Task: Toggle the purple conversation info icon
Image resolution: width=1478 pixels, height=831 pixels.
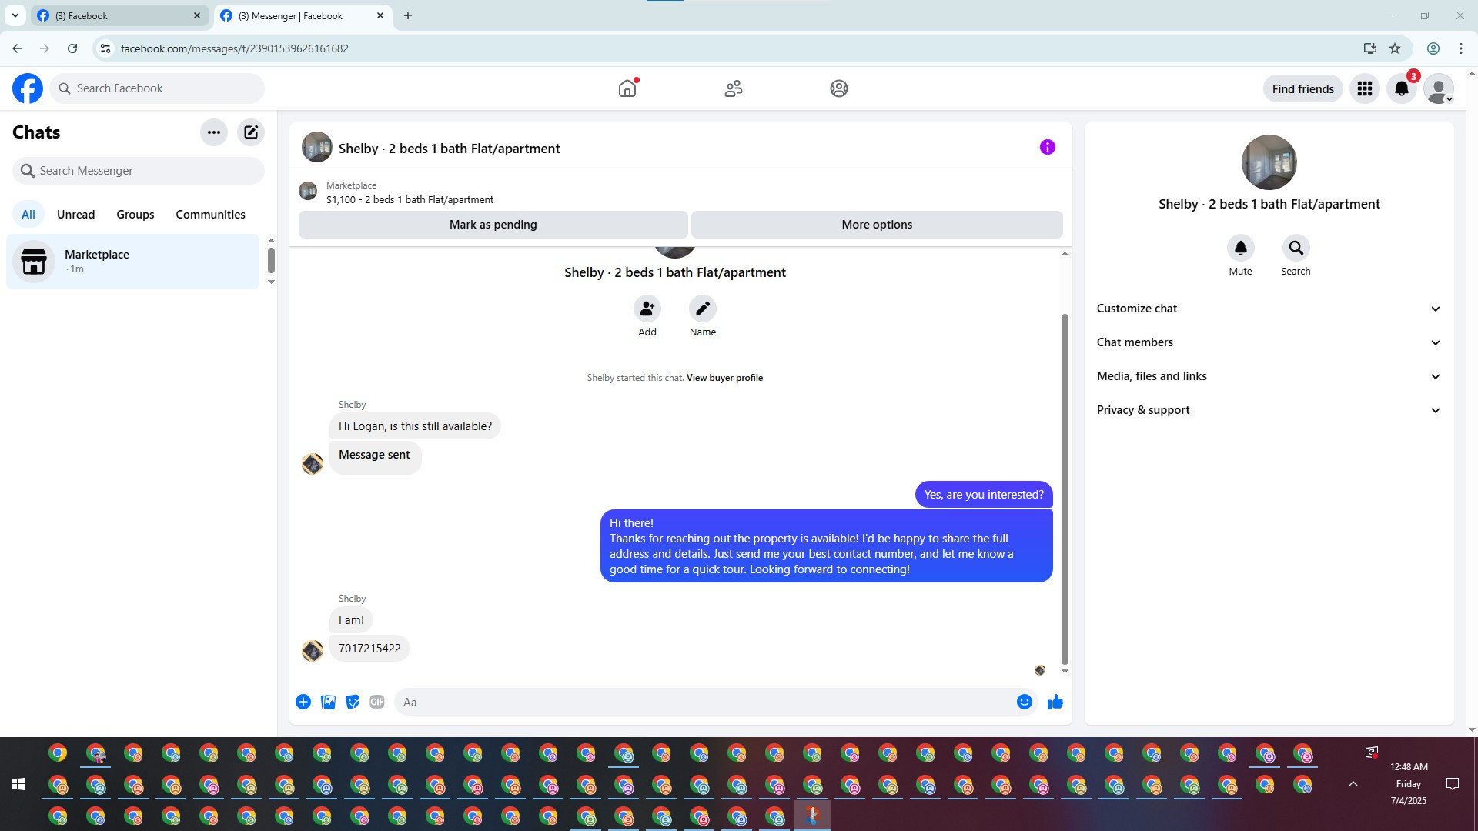Action: 1047,147
